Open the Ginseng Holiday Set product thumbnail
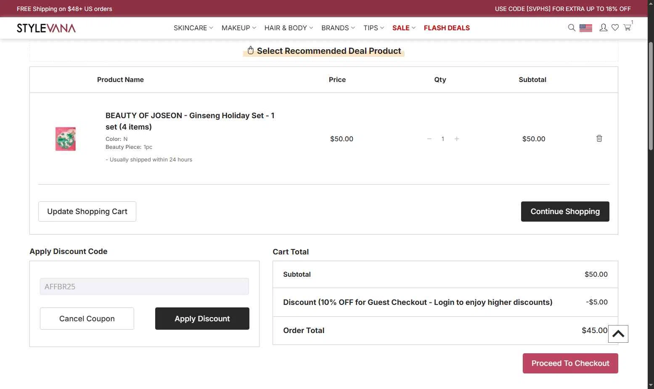This screenshot has height=389, width=654. [x=66, y=139]
